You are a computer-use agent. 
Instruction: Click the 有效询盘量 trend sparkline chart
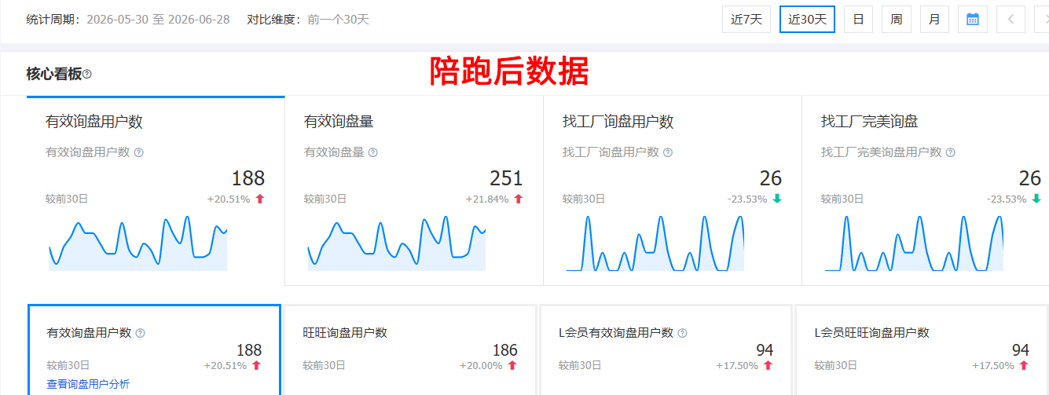397,243
